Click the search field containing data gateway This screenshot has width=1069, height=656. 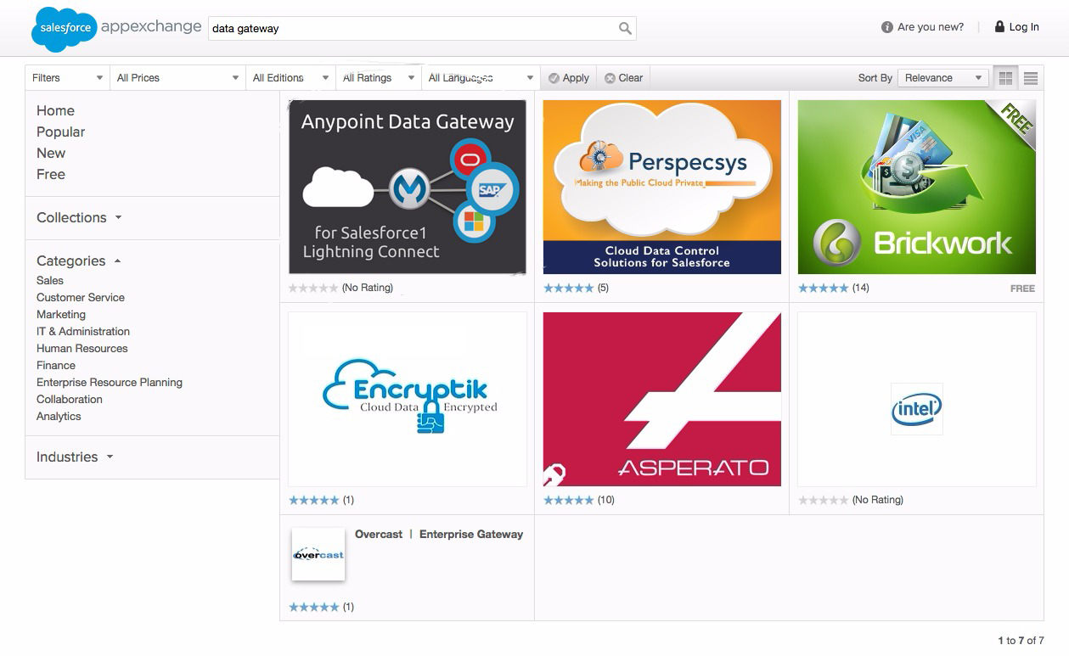(422, 28)
